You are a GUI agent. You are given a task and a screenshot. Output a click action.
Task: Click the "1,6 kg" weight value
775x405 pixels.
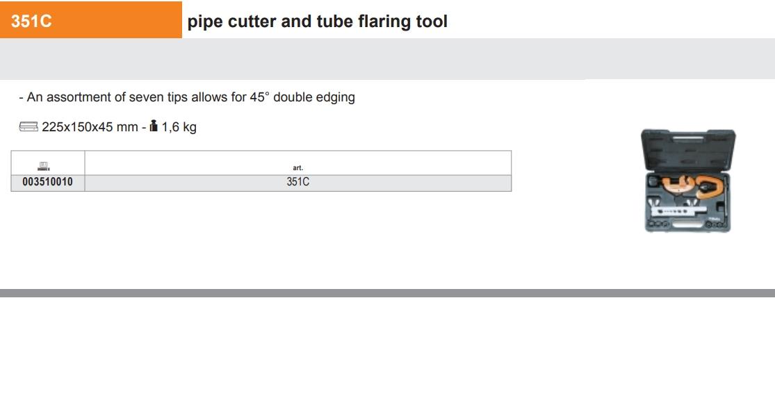pyautogui.click(x=179, y=127)
